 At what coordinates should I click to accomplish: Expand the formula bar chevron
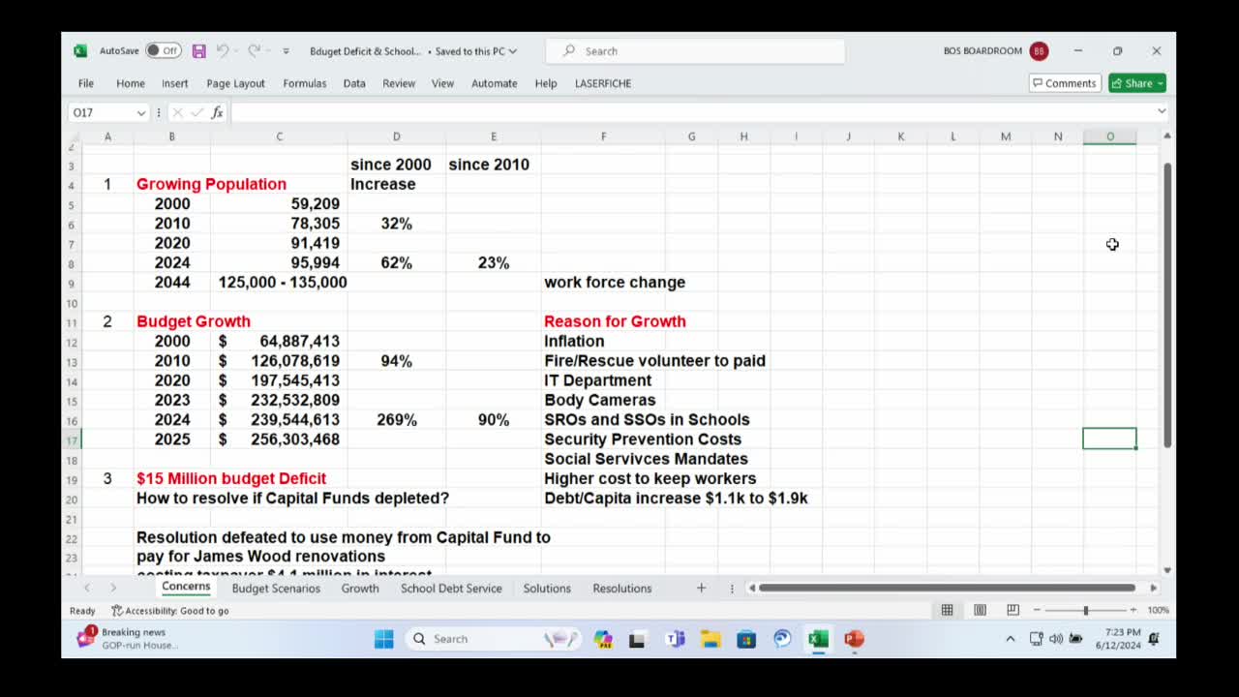pyautogui.click(x=1162, y=112)
